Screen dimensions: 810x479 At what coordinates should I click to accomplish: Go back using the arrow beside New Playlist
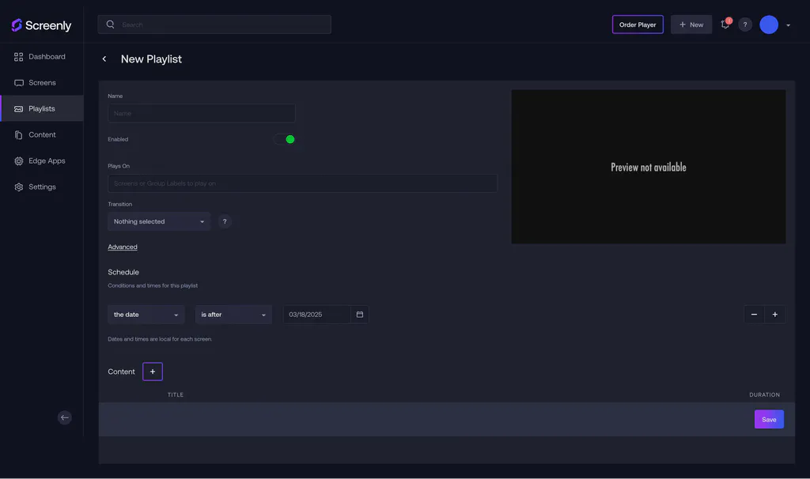click(104, 58)
